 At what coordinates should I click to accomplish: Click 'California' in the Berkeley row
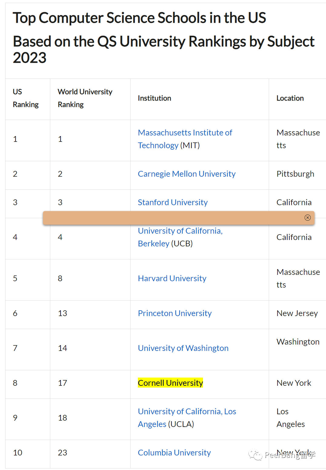(x=294, y=237)
